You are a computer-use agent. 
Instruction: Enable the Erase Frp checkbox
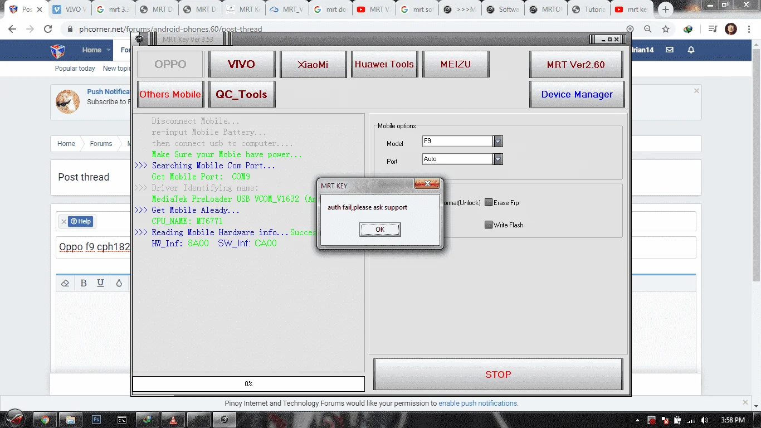coord(489,203)
